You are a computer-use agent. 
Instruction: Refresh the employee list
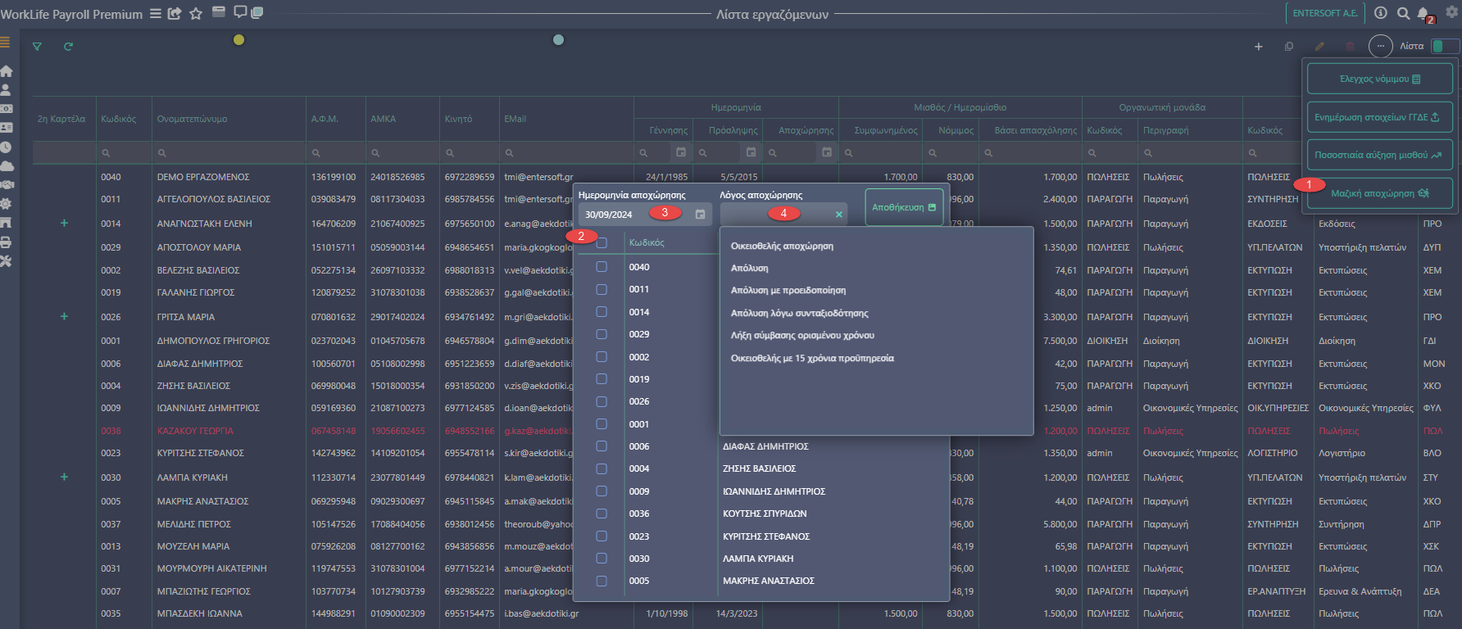[69, 47]
